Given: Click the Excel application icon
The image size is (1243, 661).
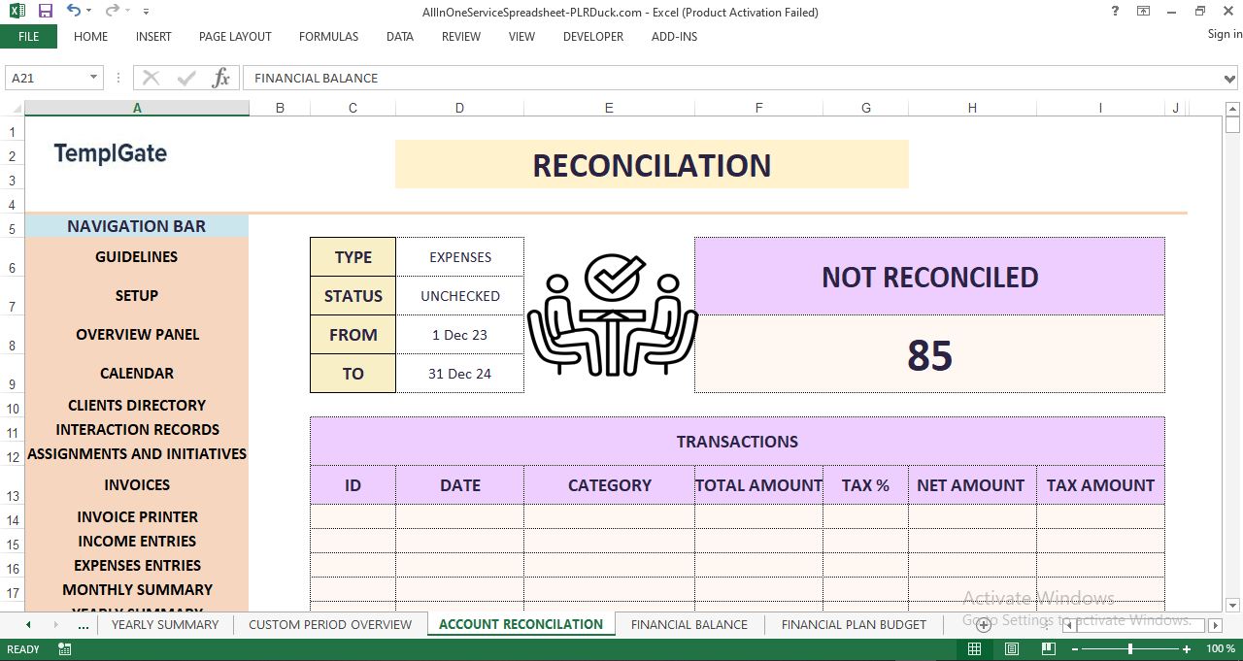Looking at the screenshot, I should [x=17, y=11].
